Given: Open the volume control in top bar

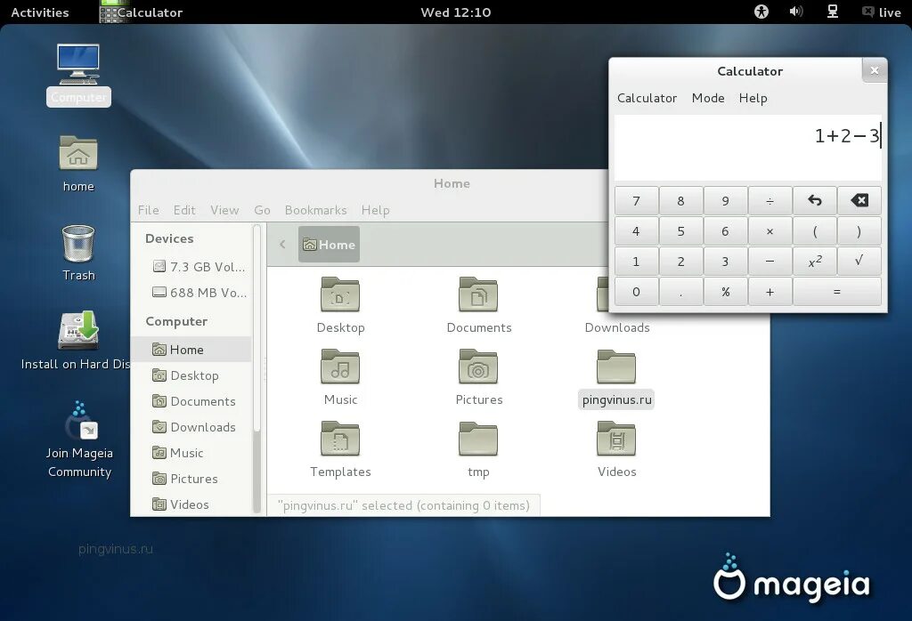Looking at the screenshot, I should click(796, 12).
